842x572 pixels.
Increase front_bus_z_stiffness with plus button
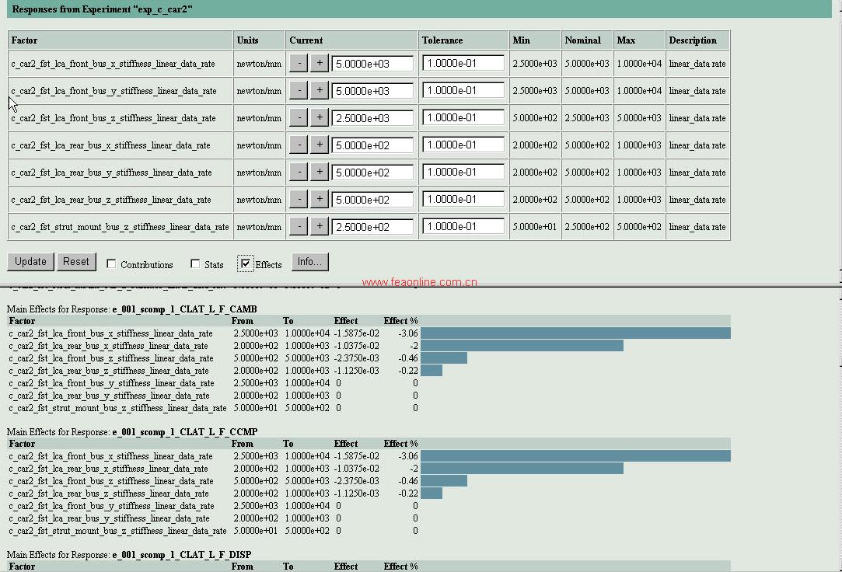click(319, 117)
